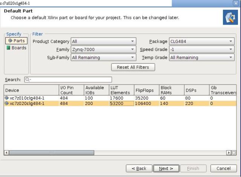Screen dimensions: 241x177
Task: Select the xc7z010clg484-1 device name
Action: [x=27, y=98]
